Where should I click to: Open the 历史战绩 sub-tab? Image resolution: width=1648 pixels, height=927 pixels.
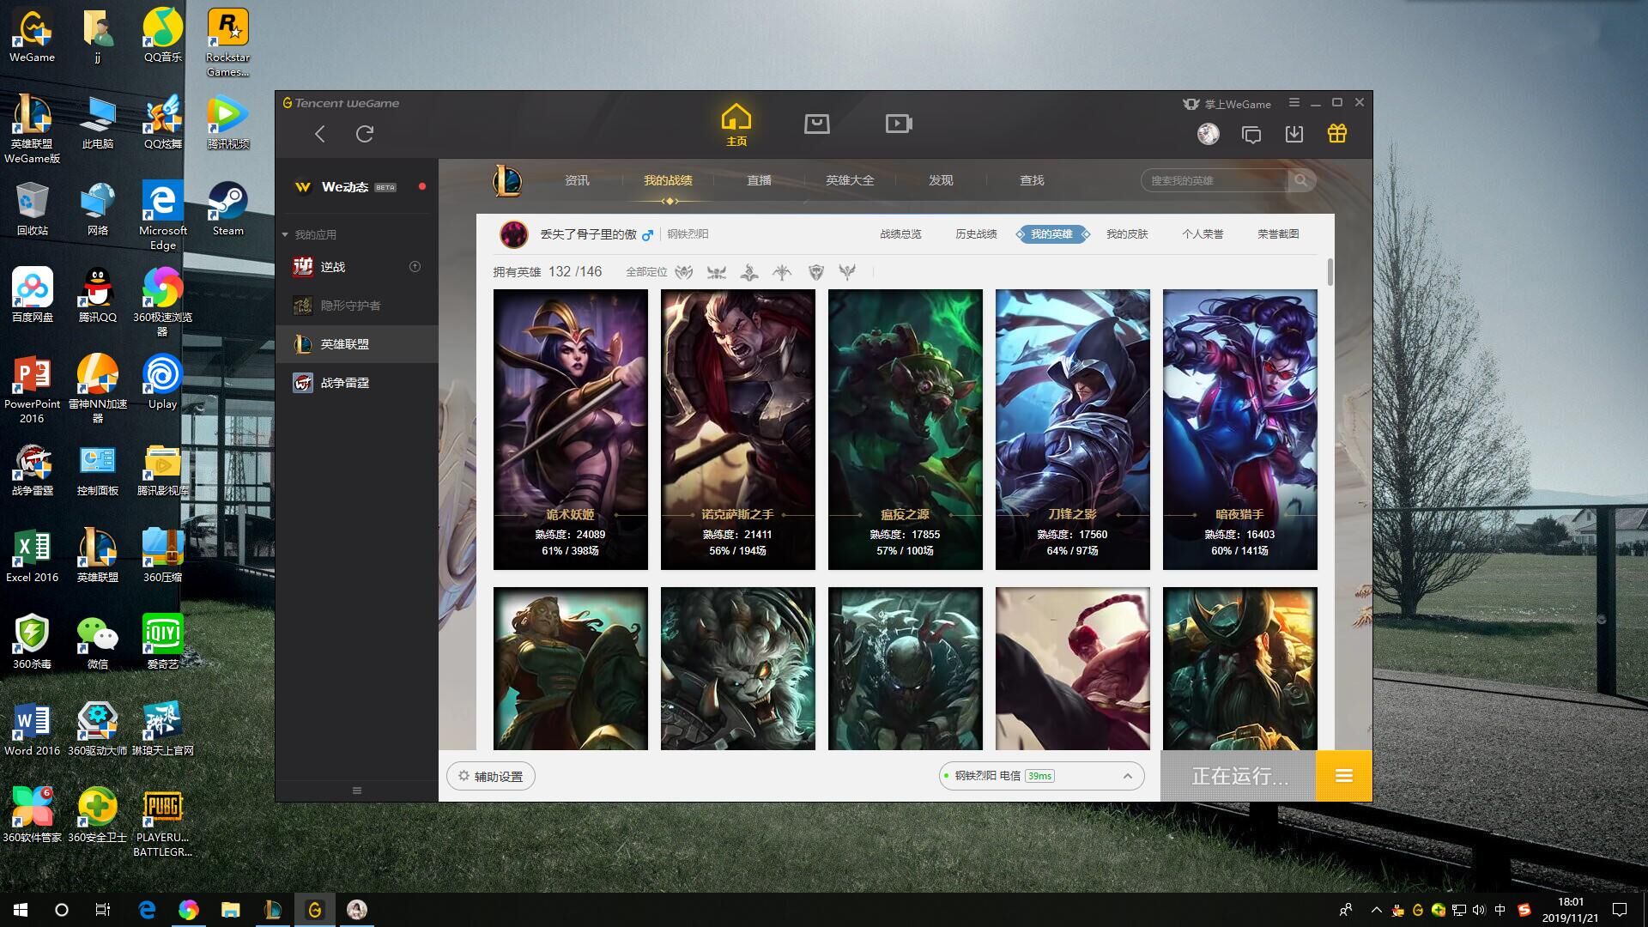976,234
